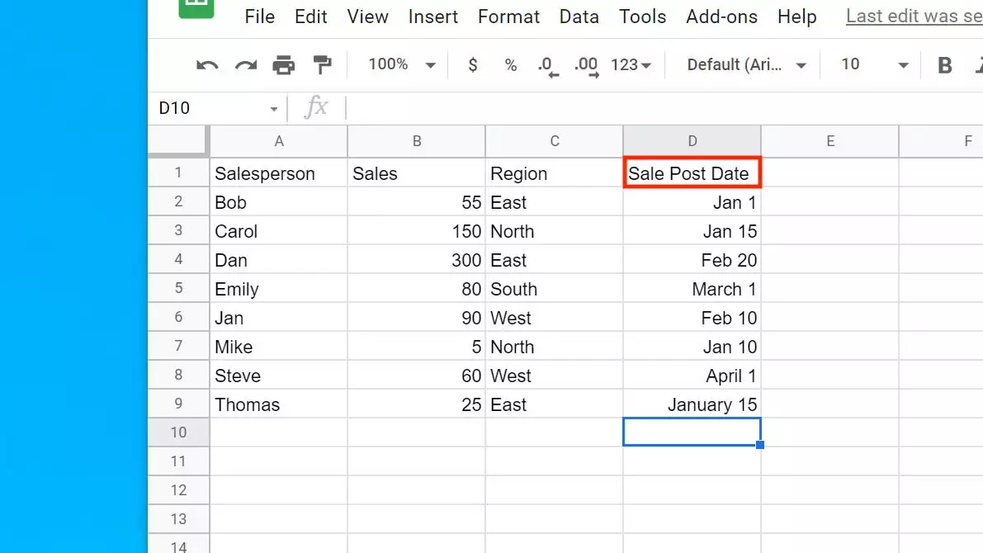Expand the Default font dropdown
This screenshot has width=983, height=553.
pos(746,65)
